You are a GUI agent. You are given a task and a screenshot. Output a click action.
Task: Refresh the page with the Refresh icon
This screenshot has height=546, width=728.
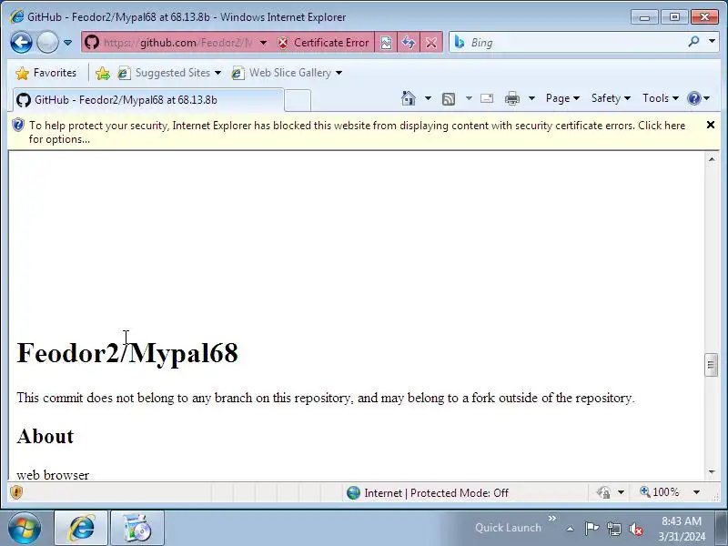click(409, 43)
